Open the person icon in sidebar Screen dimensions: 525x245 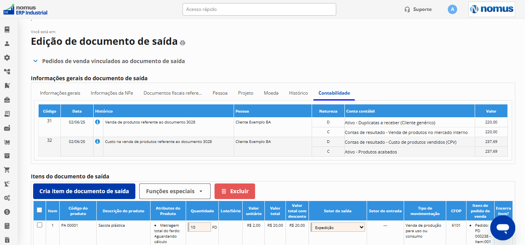(x=7, y=44)
